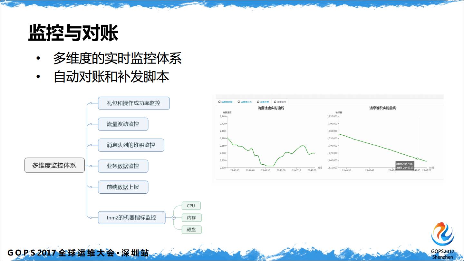Click the 23:47:22 time label on backlog chart
This screenshot has width=464, height=261.
coord(426,170)
